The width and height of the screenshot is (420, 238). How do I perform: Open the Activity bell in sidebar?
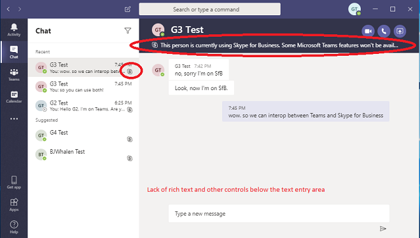point(14,30)
